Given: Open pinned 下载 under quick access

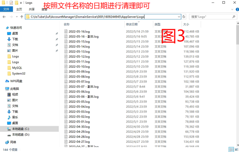Looking at the screenshot, I should click(x=15, y=39).
